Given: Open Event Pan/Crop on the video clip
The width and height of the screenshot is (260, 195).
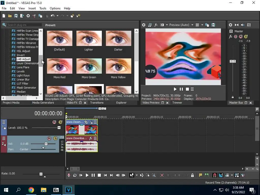Looking at the screenshot, I should click(86, 122).
